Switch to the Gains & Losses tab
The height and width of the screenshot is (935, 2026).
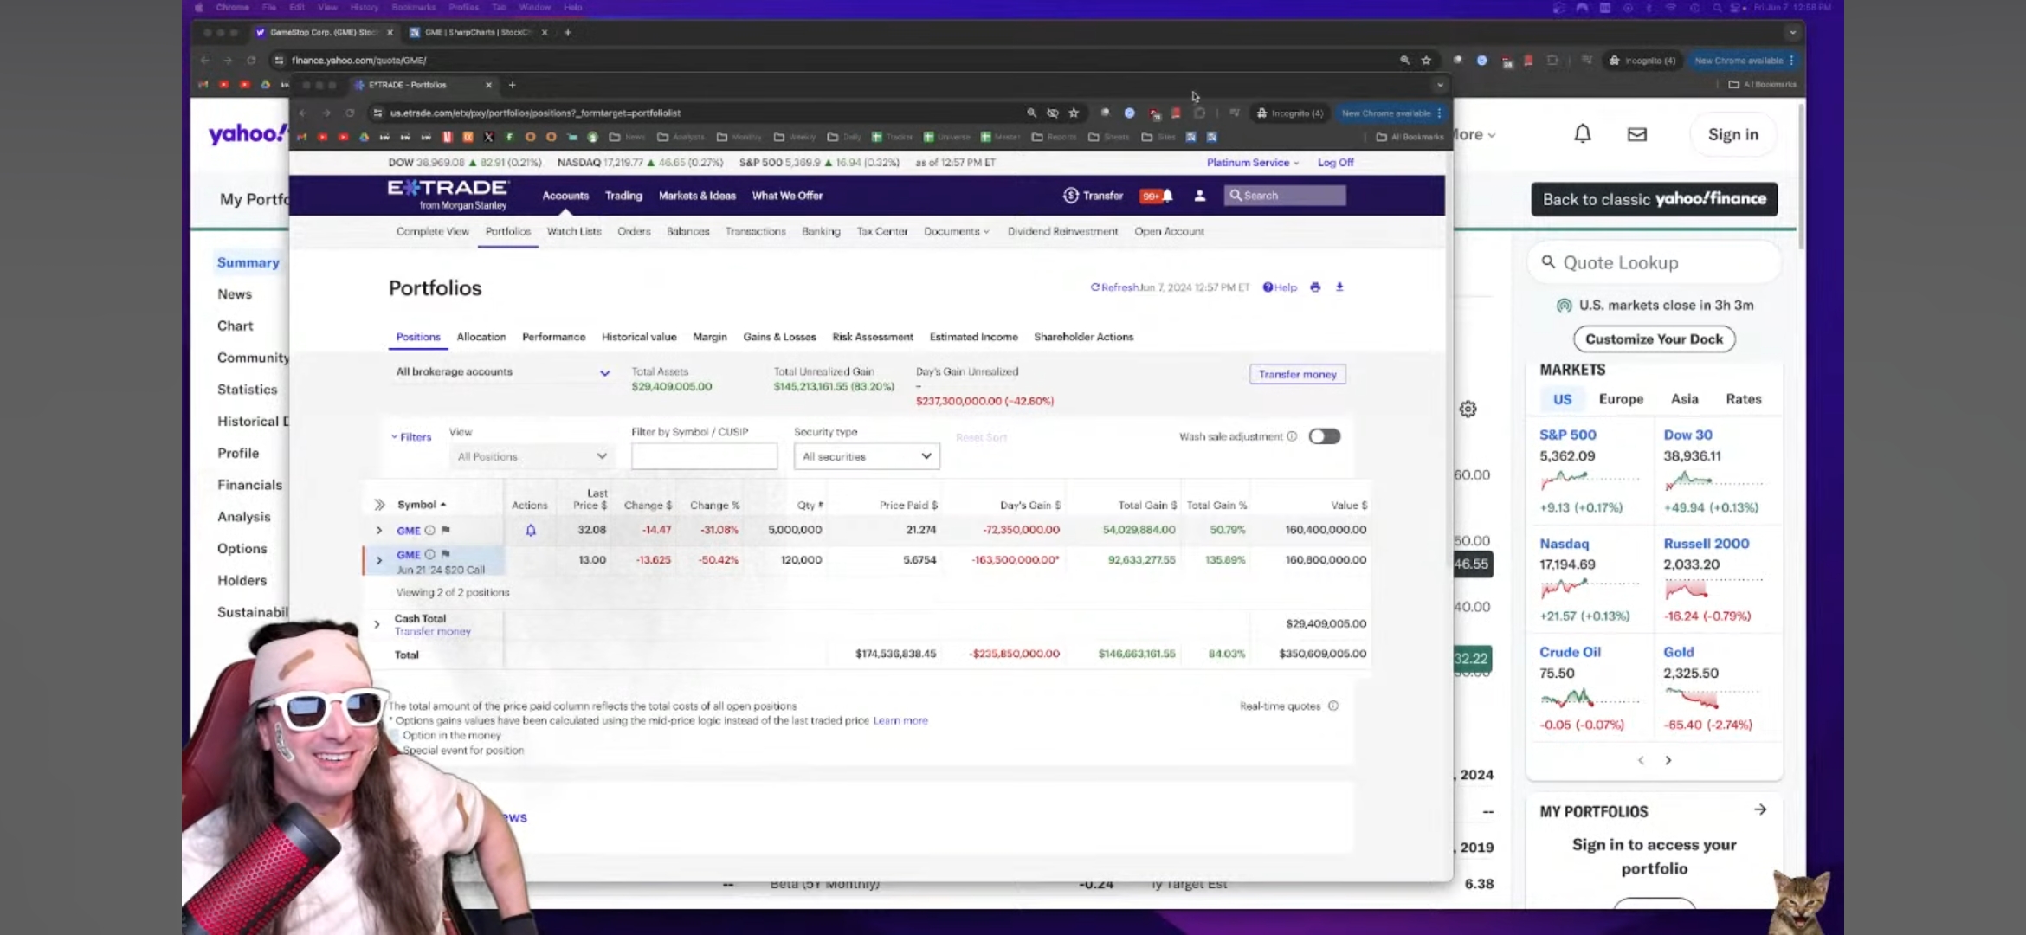(x=779, y=337)
